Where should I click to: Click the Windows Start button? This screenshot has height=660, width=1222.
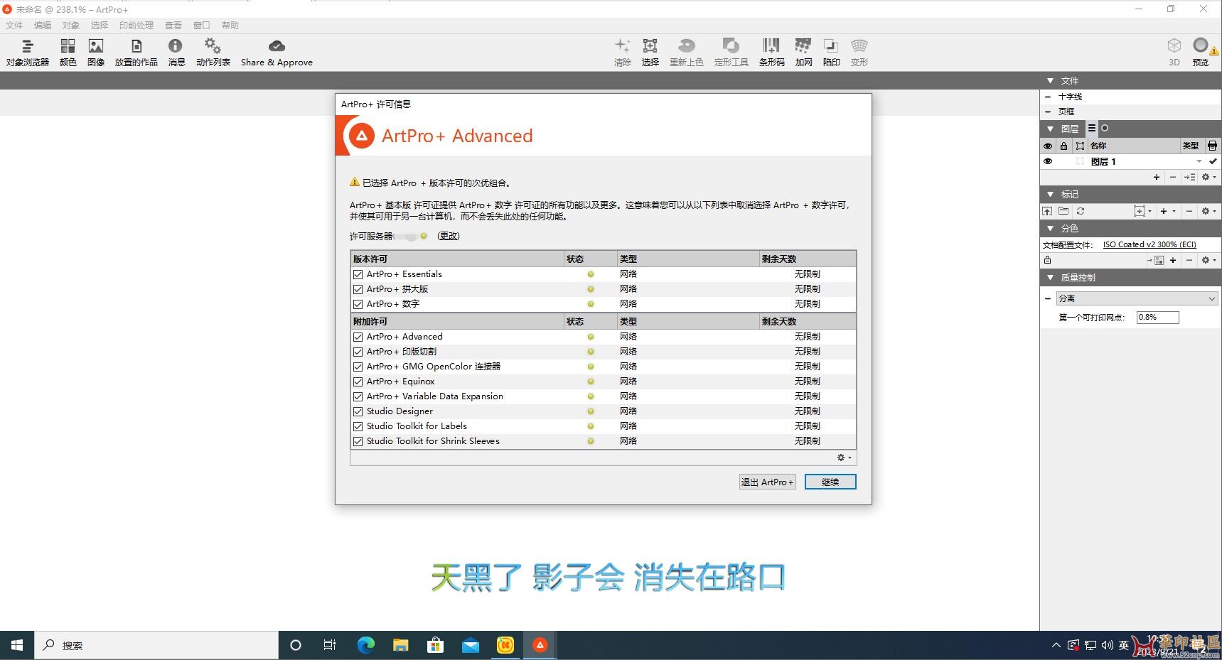[x=17, y=645]
